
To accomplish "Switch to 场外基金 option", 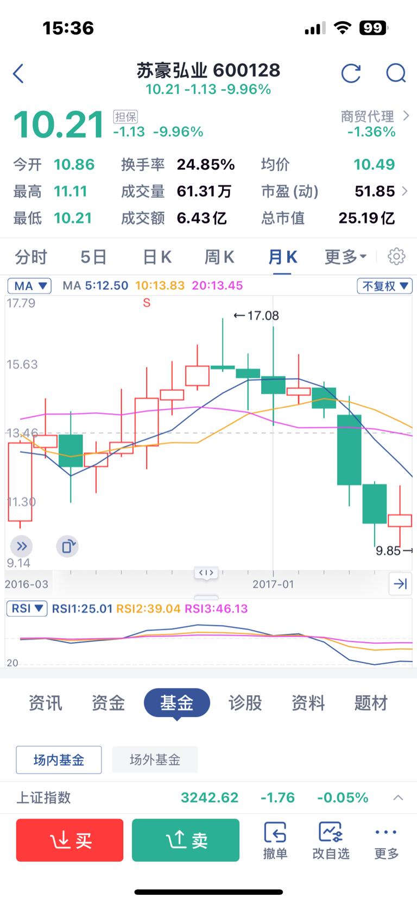I will click(x=155, y=759).
